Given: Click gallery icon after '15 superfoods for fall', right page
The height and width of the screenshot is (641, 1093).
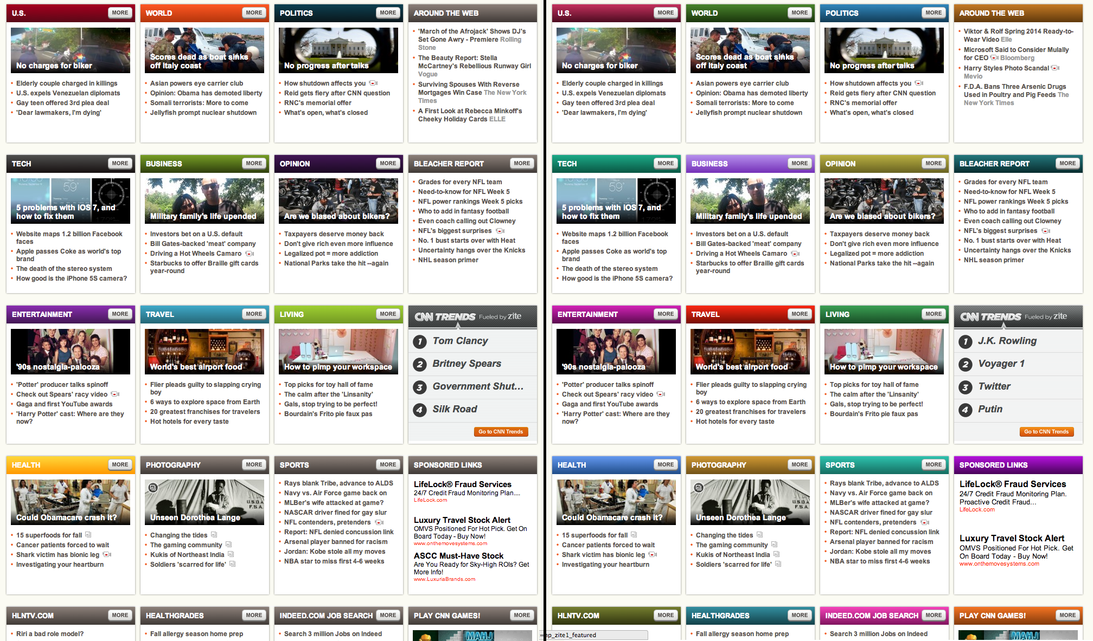Looking at the screenshot, I should (634, 535).
